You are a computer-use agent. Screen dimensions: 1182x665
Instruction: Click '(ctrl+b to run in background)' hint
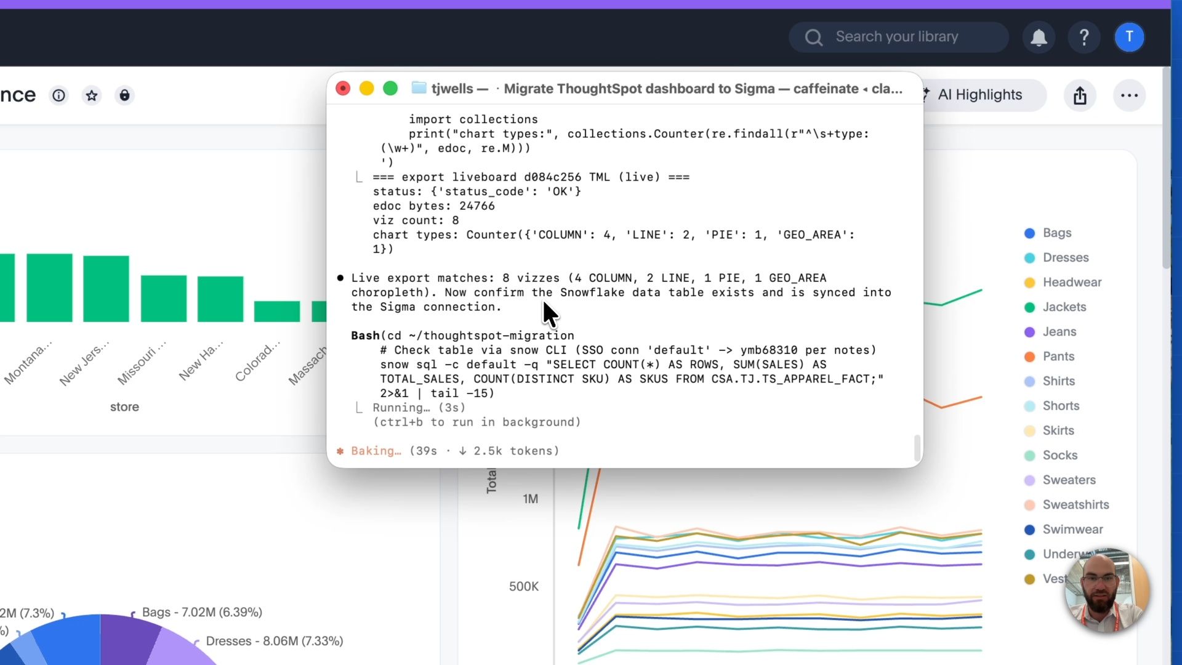(476, 422)
